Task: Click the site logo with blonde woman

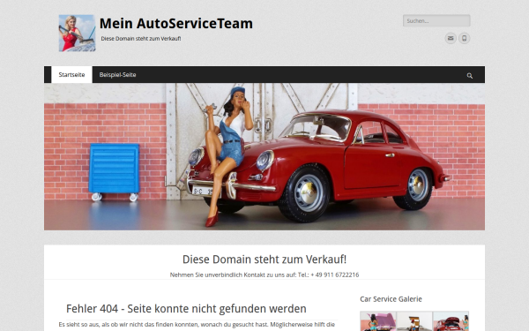Action: tap(78, 34)
